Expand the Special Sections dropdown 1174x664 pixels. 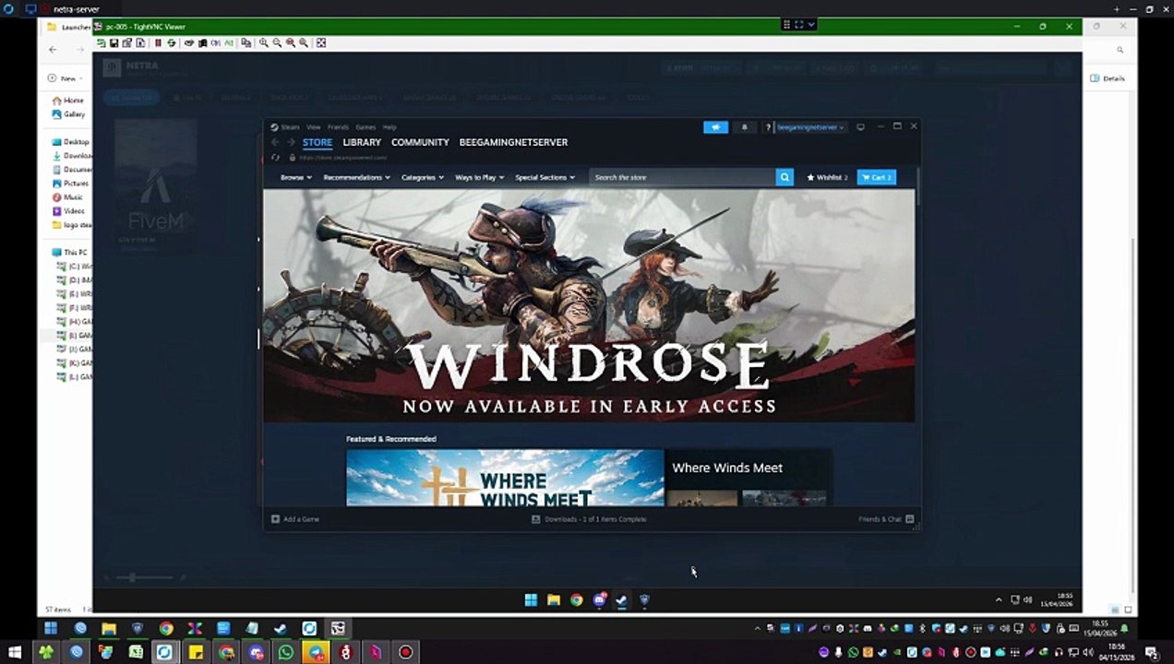pos(545,177)
